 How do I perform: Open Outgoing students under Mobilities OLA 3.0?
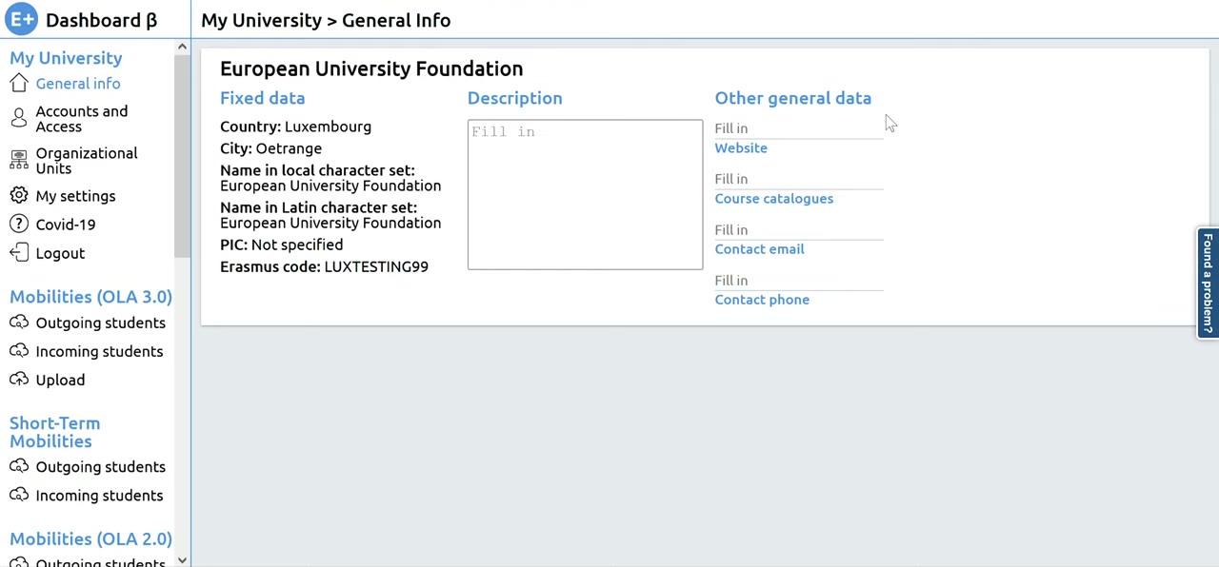[x=100, y=323]
